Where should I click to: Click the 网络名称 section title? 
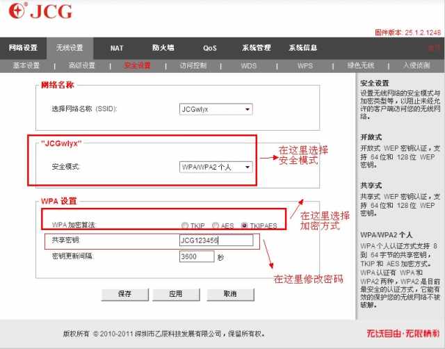tap(58, 85)
